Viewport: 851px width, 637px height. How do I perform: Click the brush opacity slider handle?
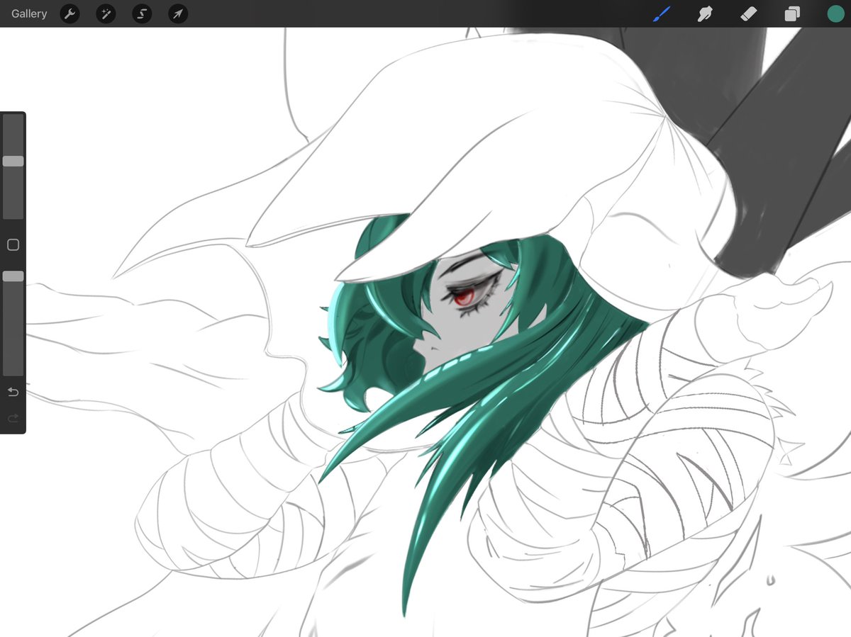(x=13, y=276)
